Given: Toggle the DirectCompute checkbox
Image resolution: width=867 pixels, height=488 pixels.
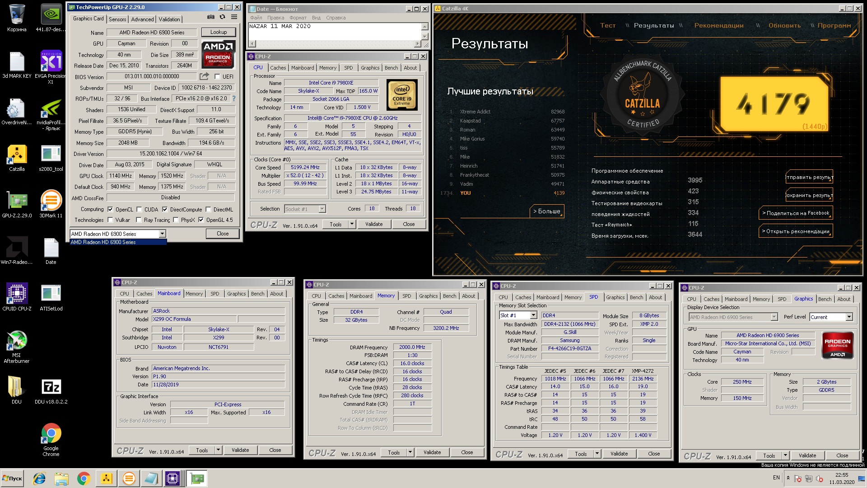Looking at the screenshot, I should point(165,209).
